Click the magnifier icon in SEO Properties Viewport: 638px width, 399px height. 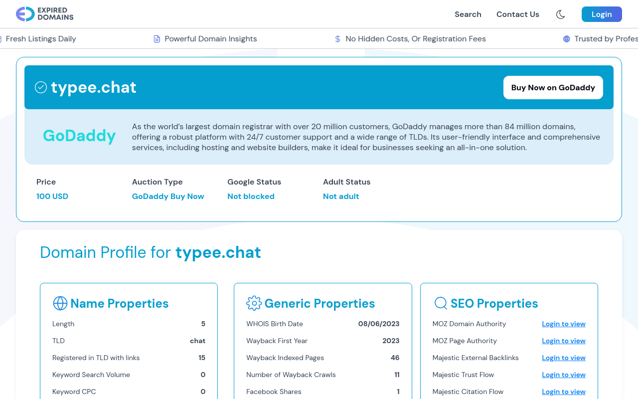click(x=441, y=303)
